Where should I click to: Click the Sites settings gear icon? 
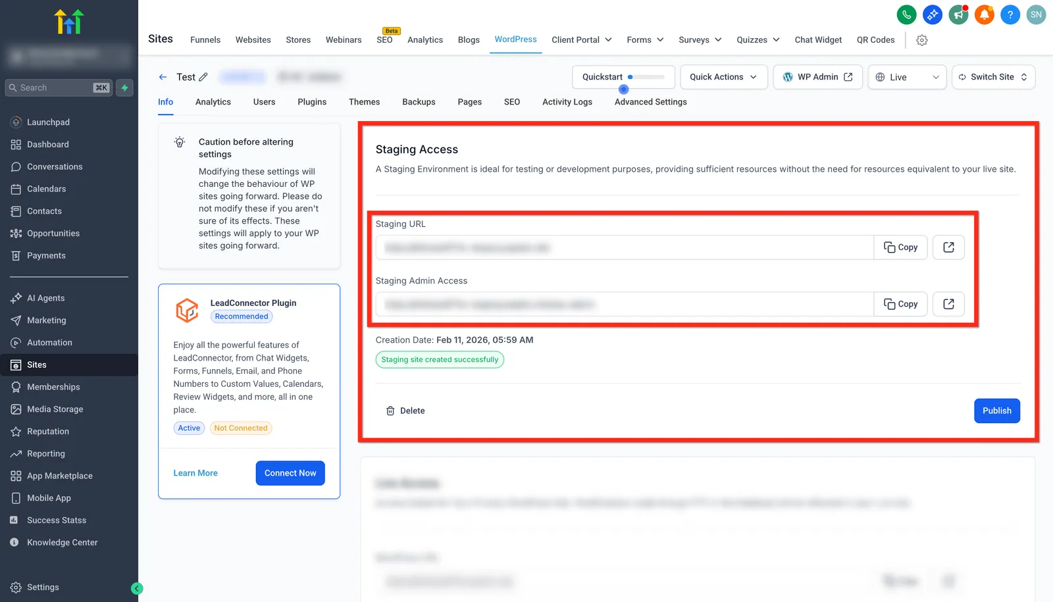tap(922, 40)
